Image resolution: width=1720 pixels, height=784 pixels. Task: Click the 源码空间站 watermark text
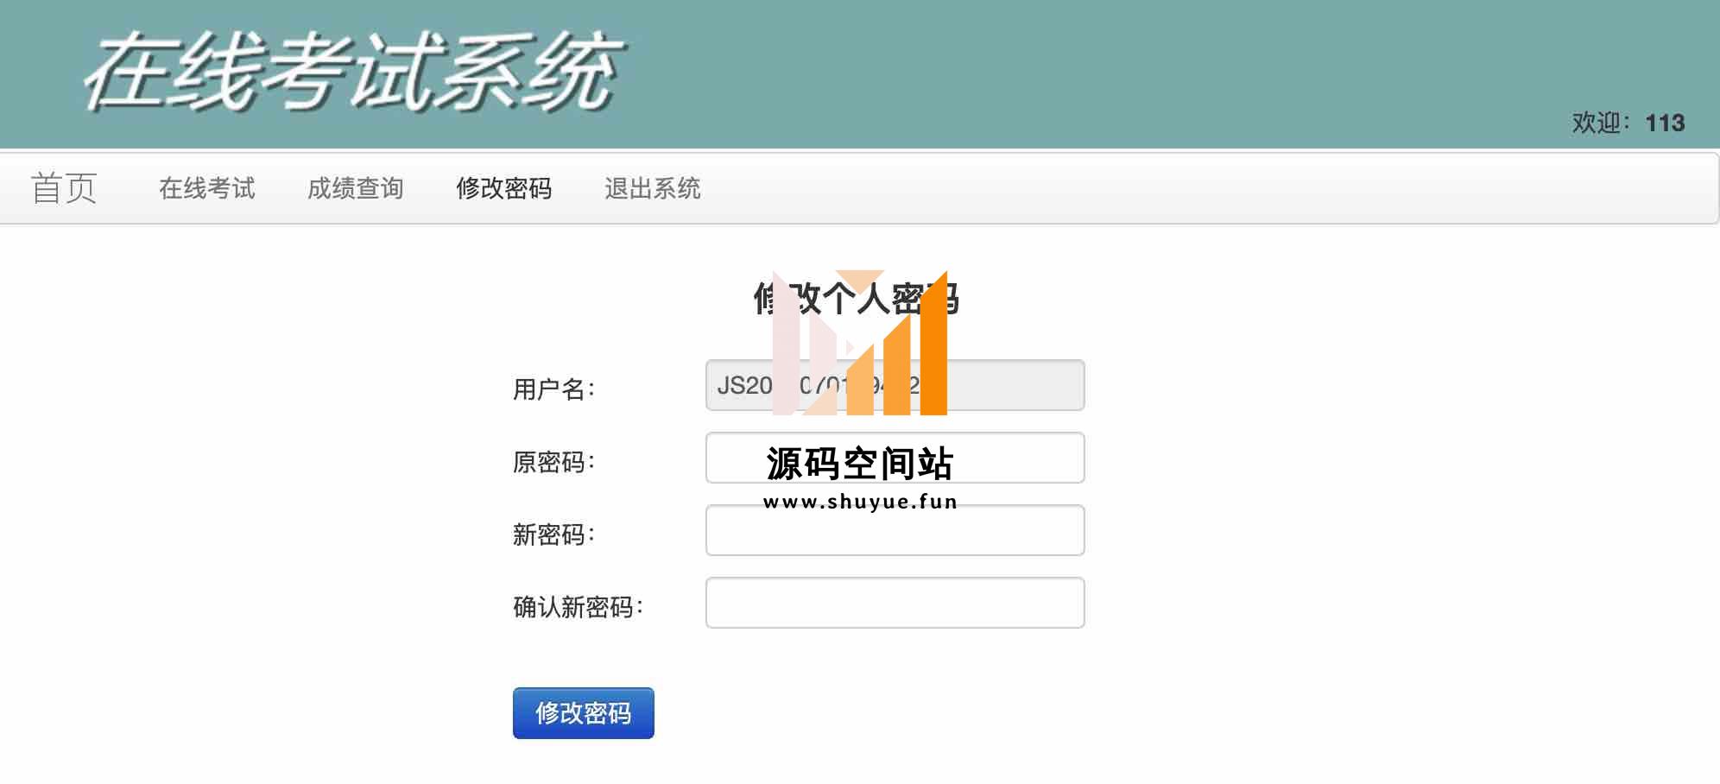[859, 464]
